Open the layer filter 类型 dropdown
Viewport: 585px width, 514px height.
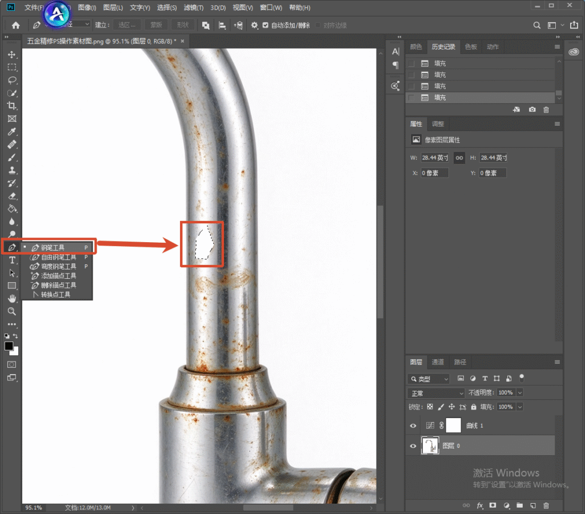[x=428, y=379]
